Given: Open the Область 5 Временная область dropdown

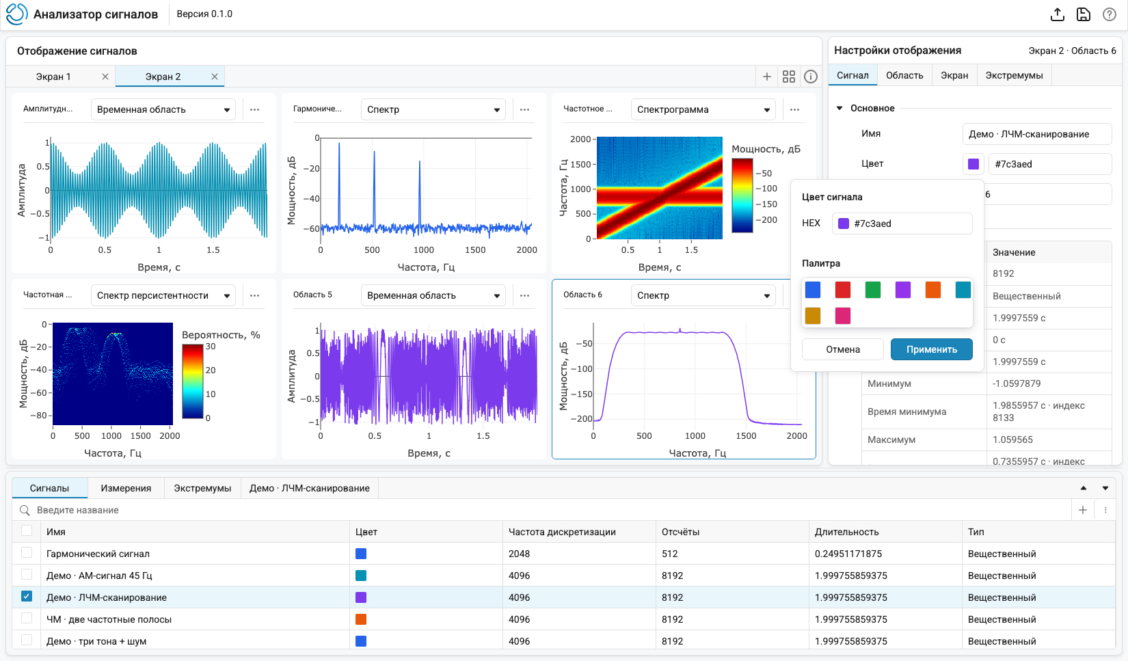Looking at the screenshot, I should click(433, 295).
